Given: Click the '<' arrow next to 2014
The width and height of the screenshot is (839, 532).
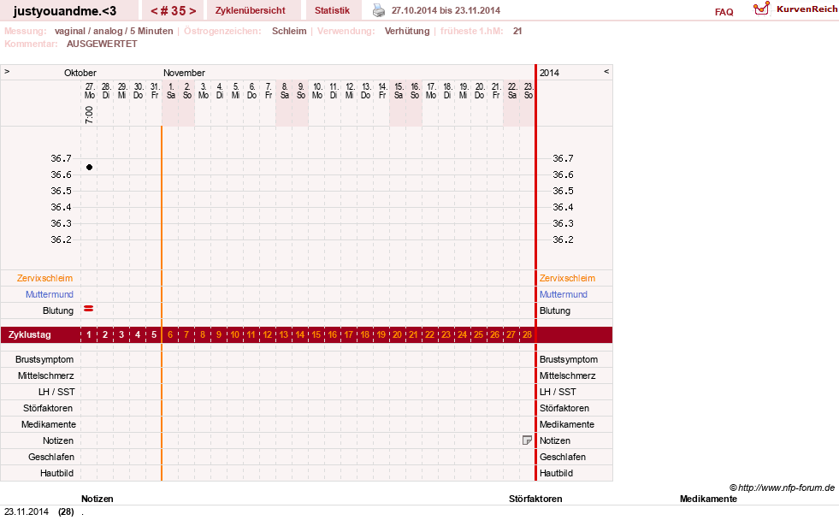Looking at the screenshot, I should [x=606, y=71].
